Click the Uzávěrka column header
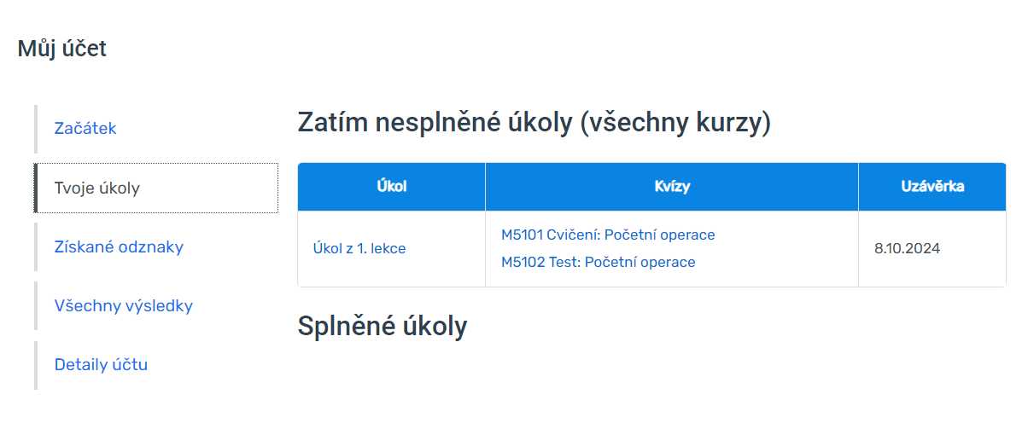This screenshot has width=1028, height=429. click(932, 187)
